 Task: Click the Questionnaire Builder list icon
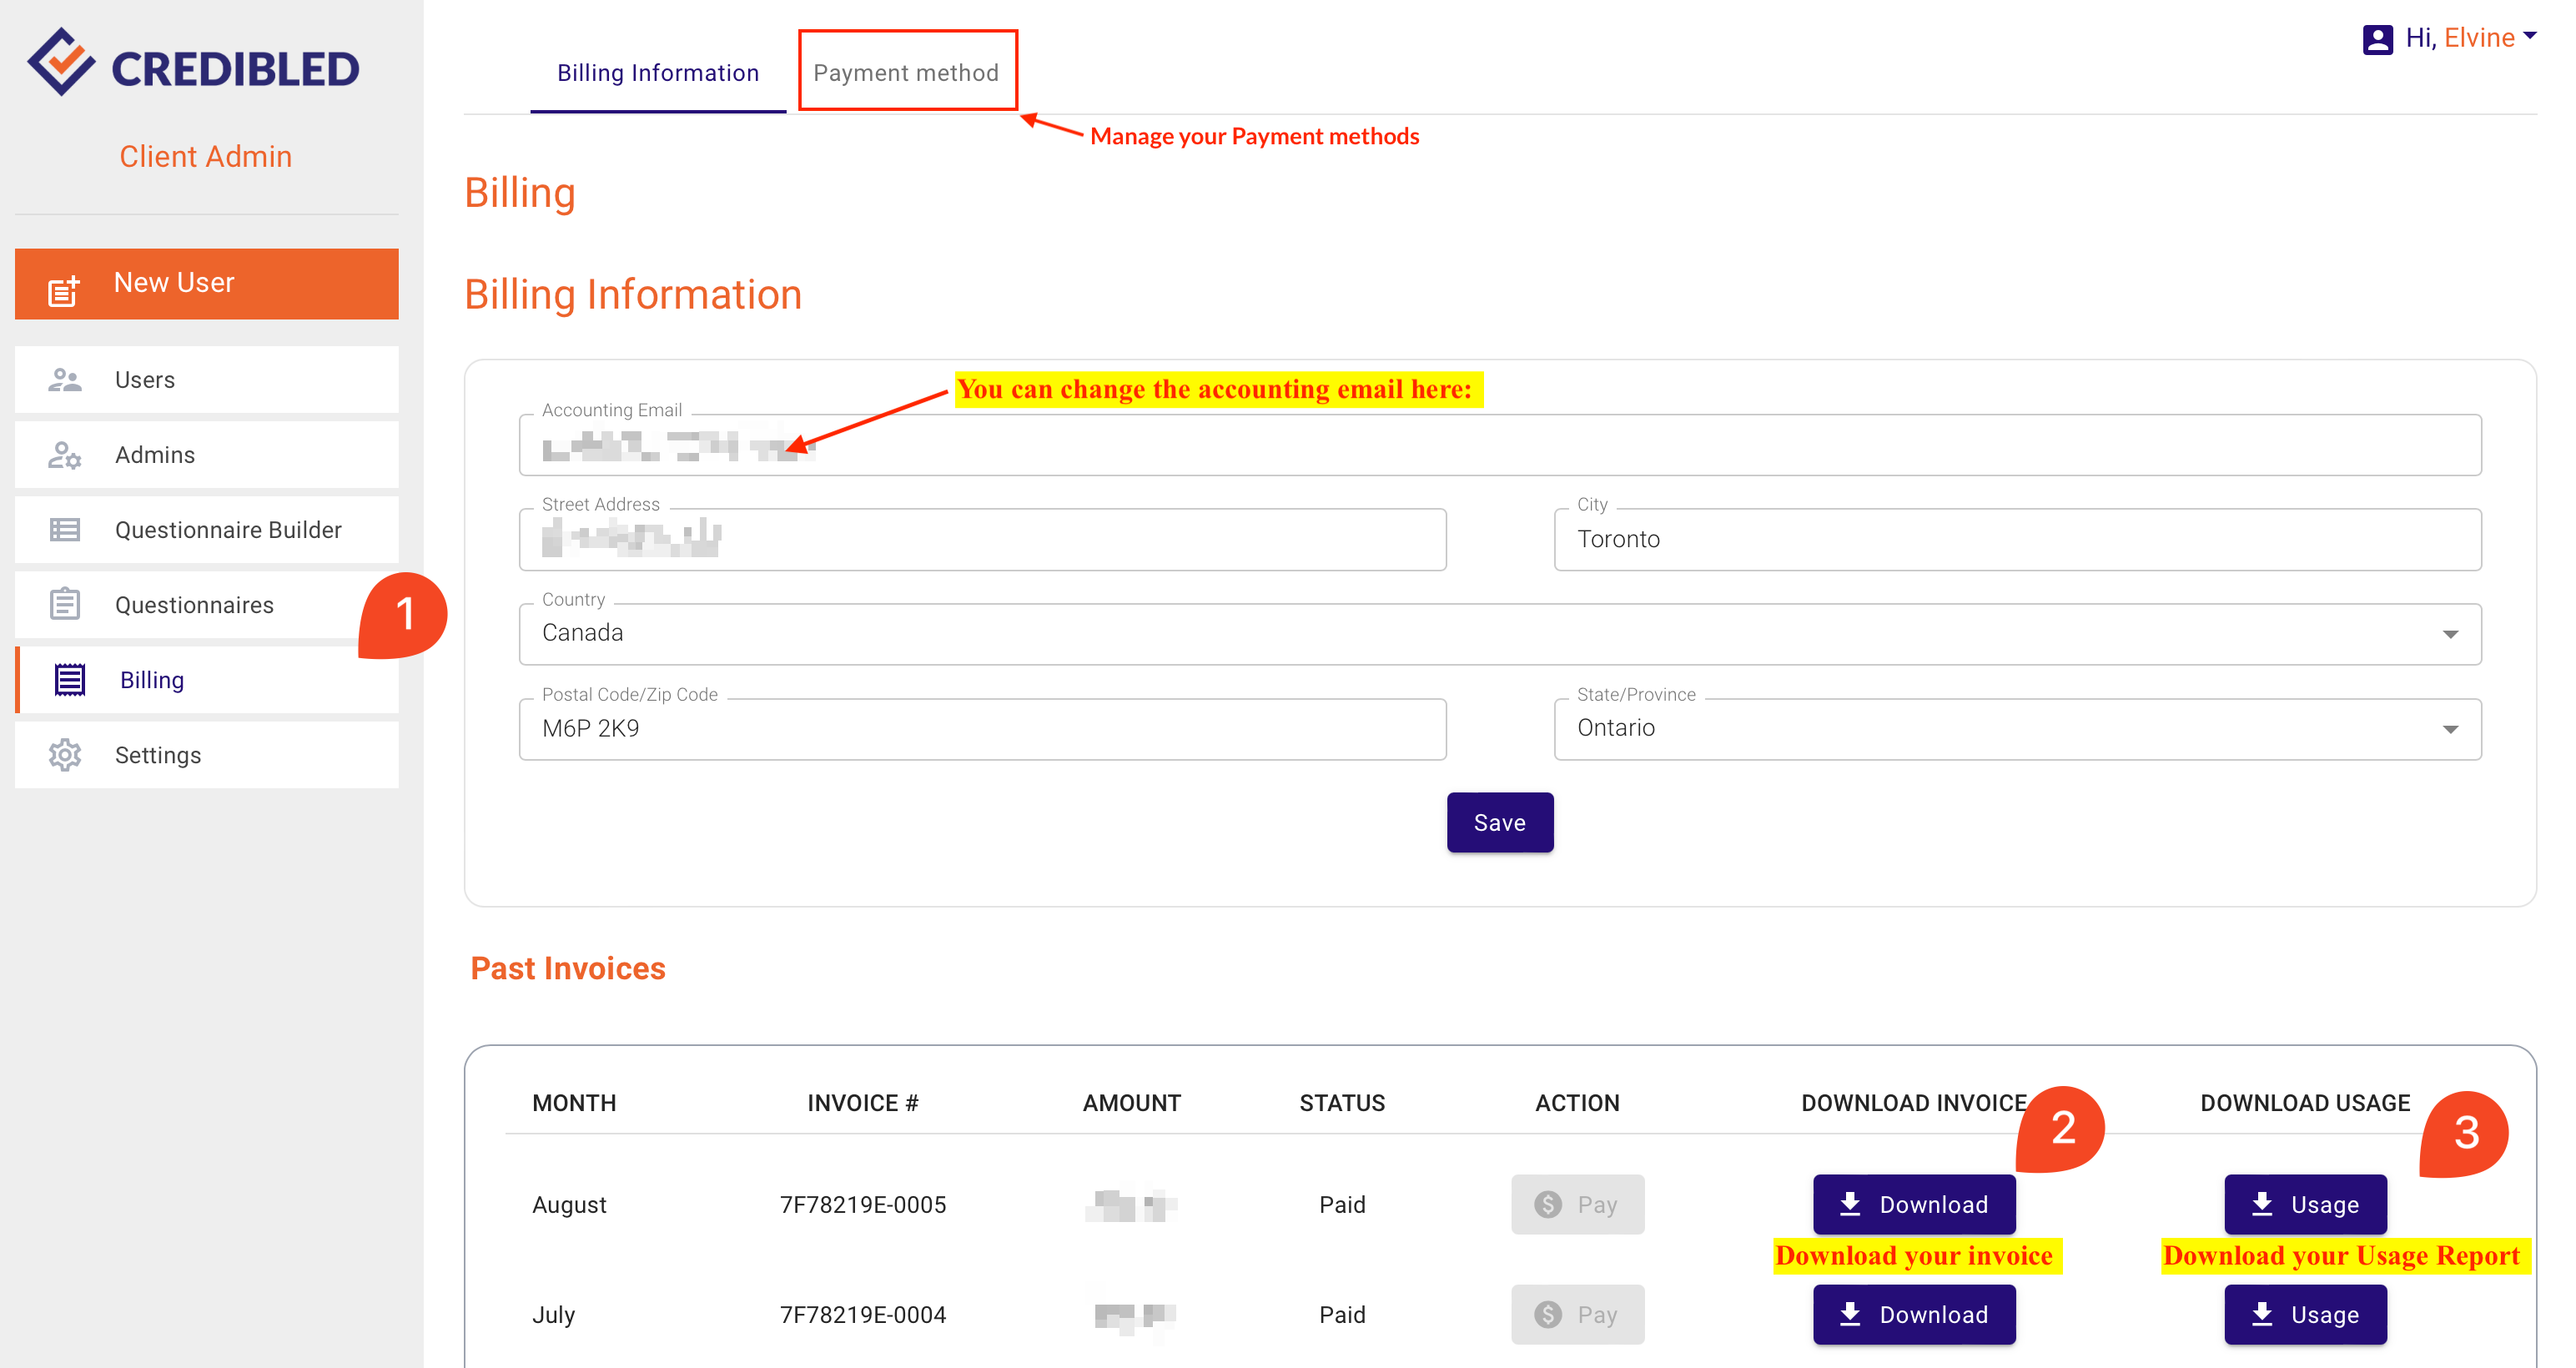click(65, 530)
